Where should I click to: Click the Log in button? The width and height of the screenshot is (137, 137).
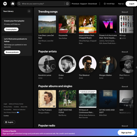[x=131, y=4]
